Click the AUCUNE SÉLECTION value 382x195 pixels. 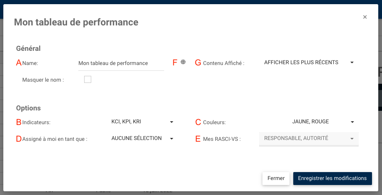coord(137,138)
